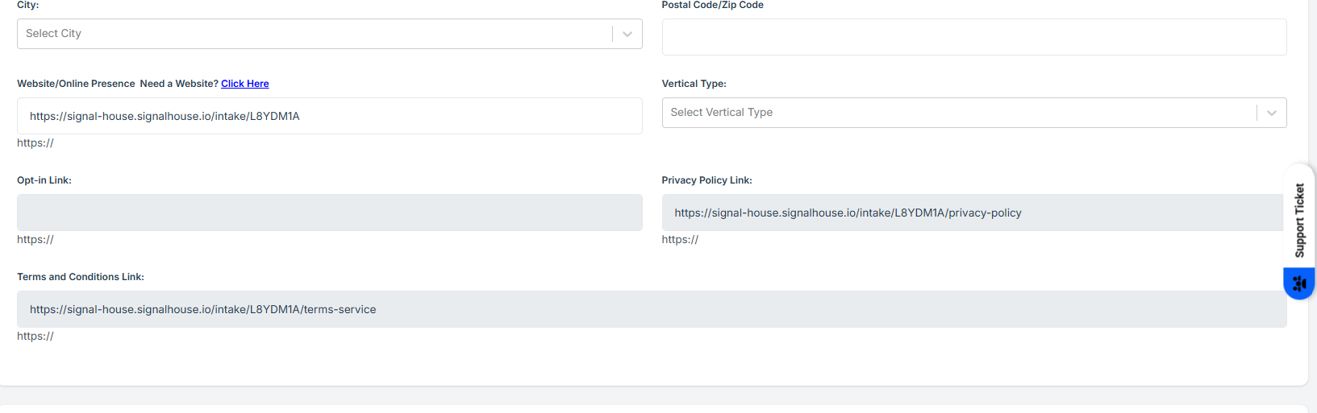This screenshot has height=413, width=1317.
Task: Focus the Postal Code/Zip Code field
Action: 973,37
